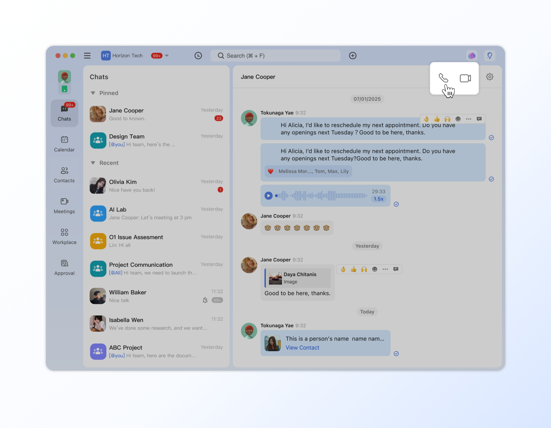The width and height of the screenshot is (551, 428).
Task: Play the voice message
Action: [x=269, y=196]
